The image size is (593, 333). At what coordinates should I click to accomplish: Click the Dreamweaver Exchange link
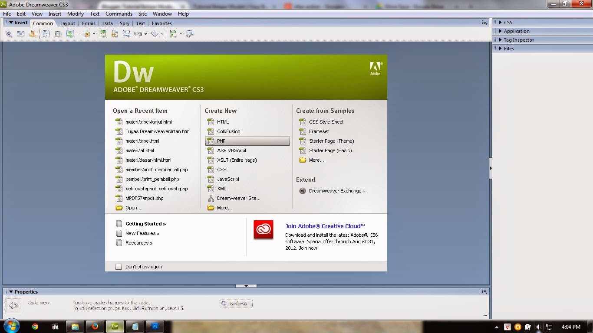point(337,191)
